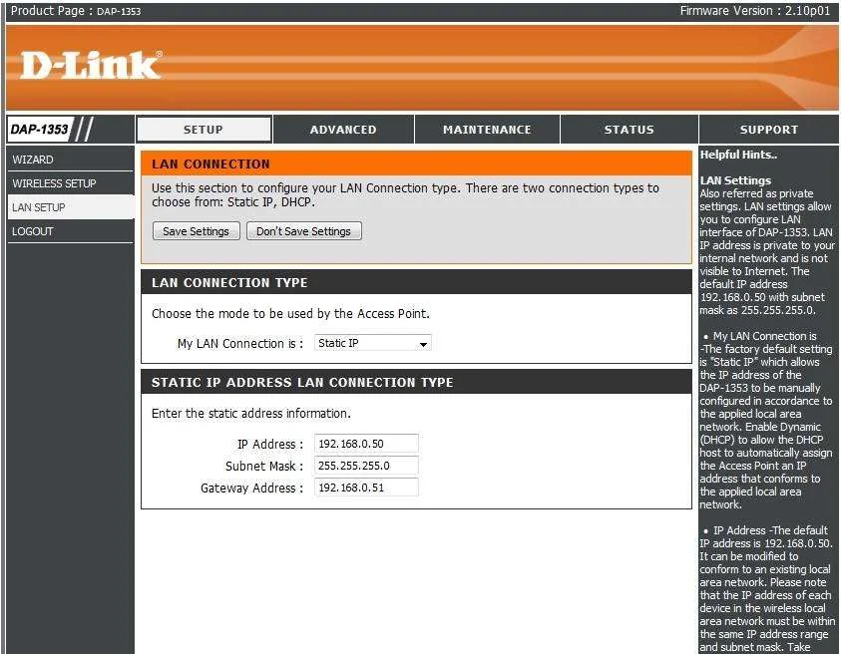Switch to the ADVANCED tab
This screenshot has width=841, height=656.
pos(343,130)
